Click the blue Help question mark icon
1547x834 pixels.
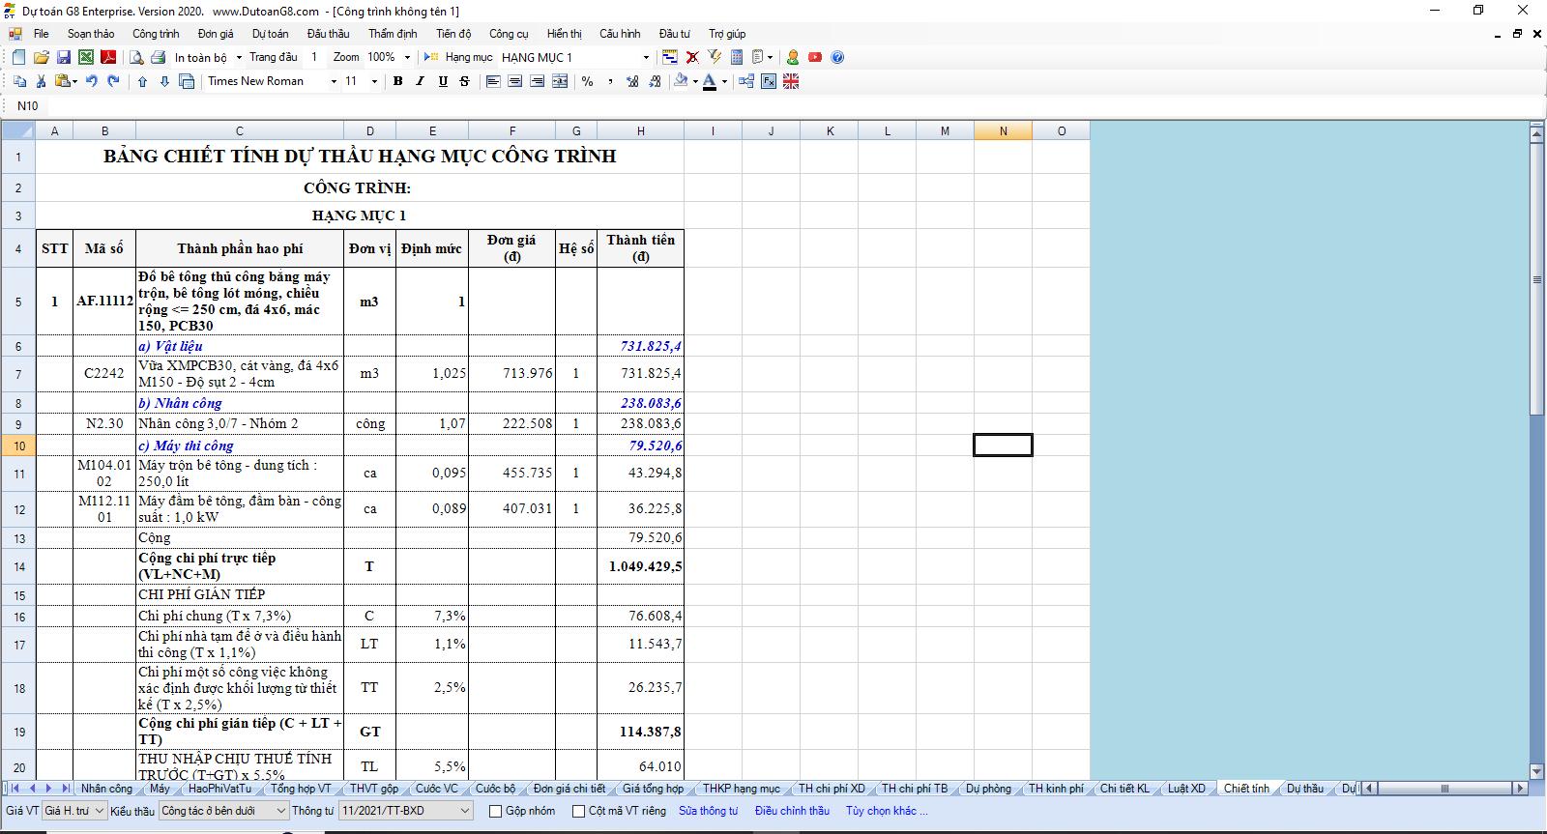pyautogui.click(x=837, y=57)
